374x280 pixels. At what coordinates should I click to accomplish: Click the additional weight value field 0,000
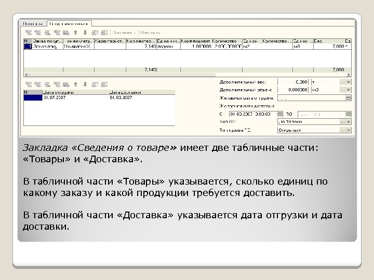click(x=293, y=82)
